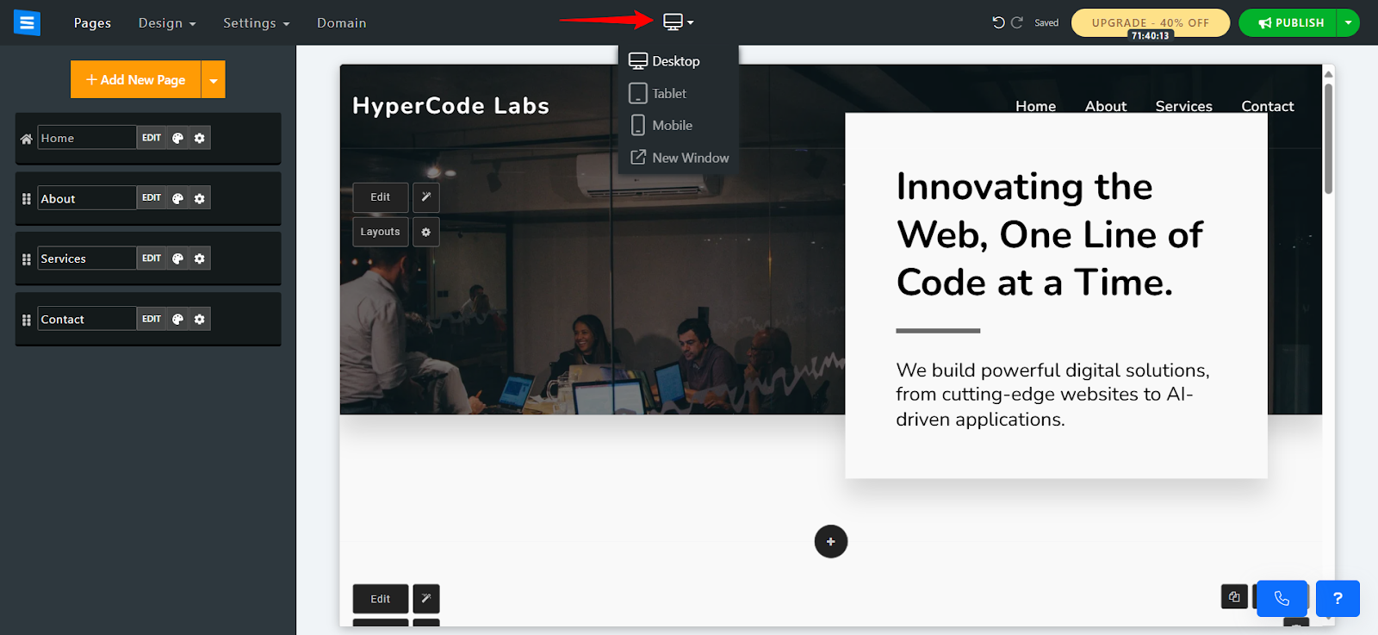Click the About page name field
Viewport: 1378px width, 635px height.
tap(87, 198)
